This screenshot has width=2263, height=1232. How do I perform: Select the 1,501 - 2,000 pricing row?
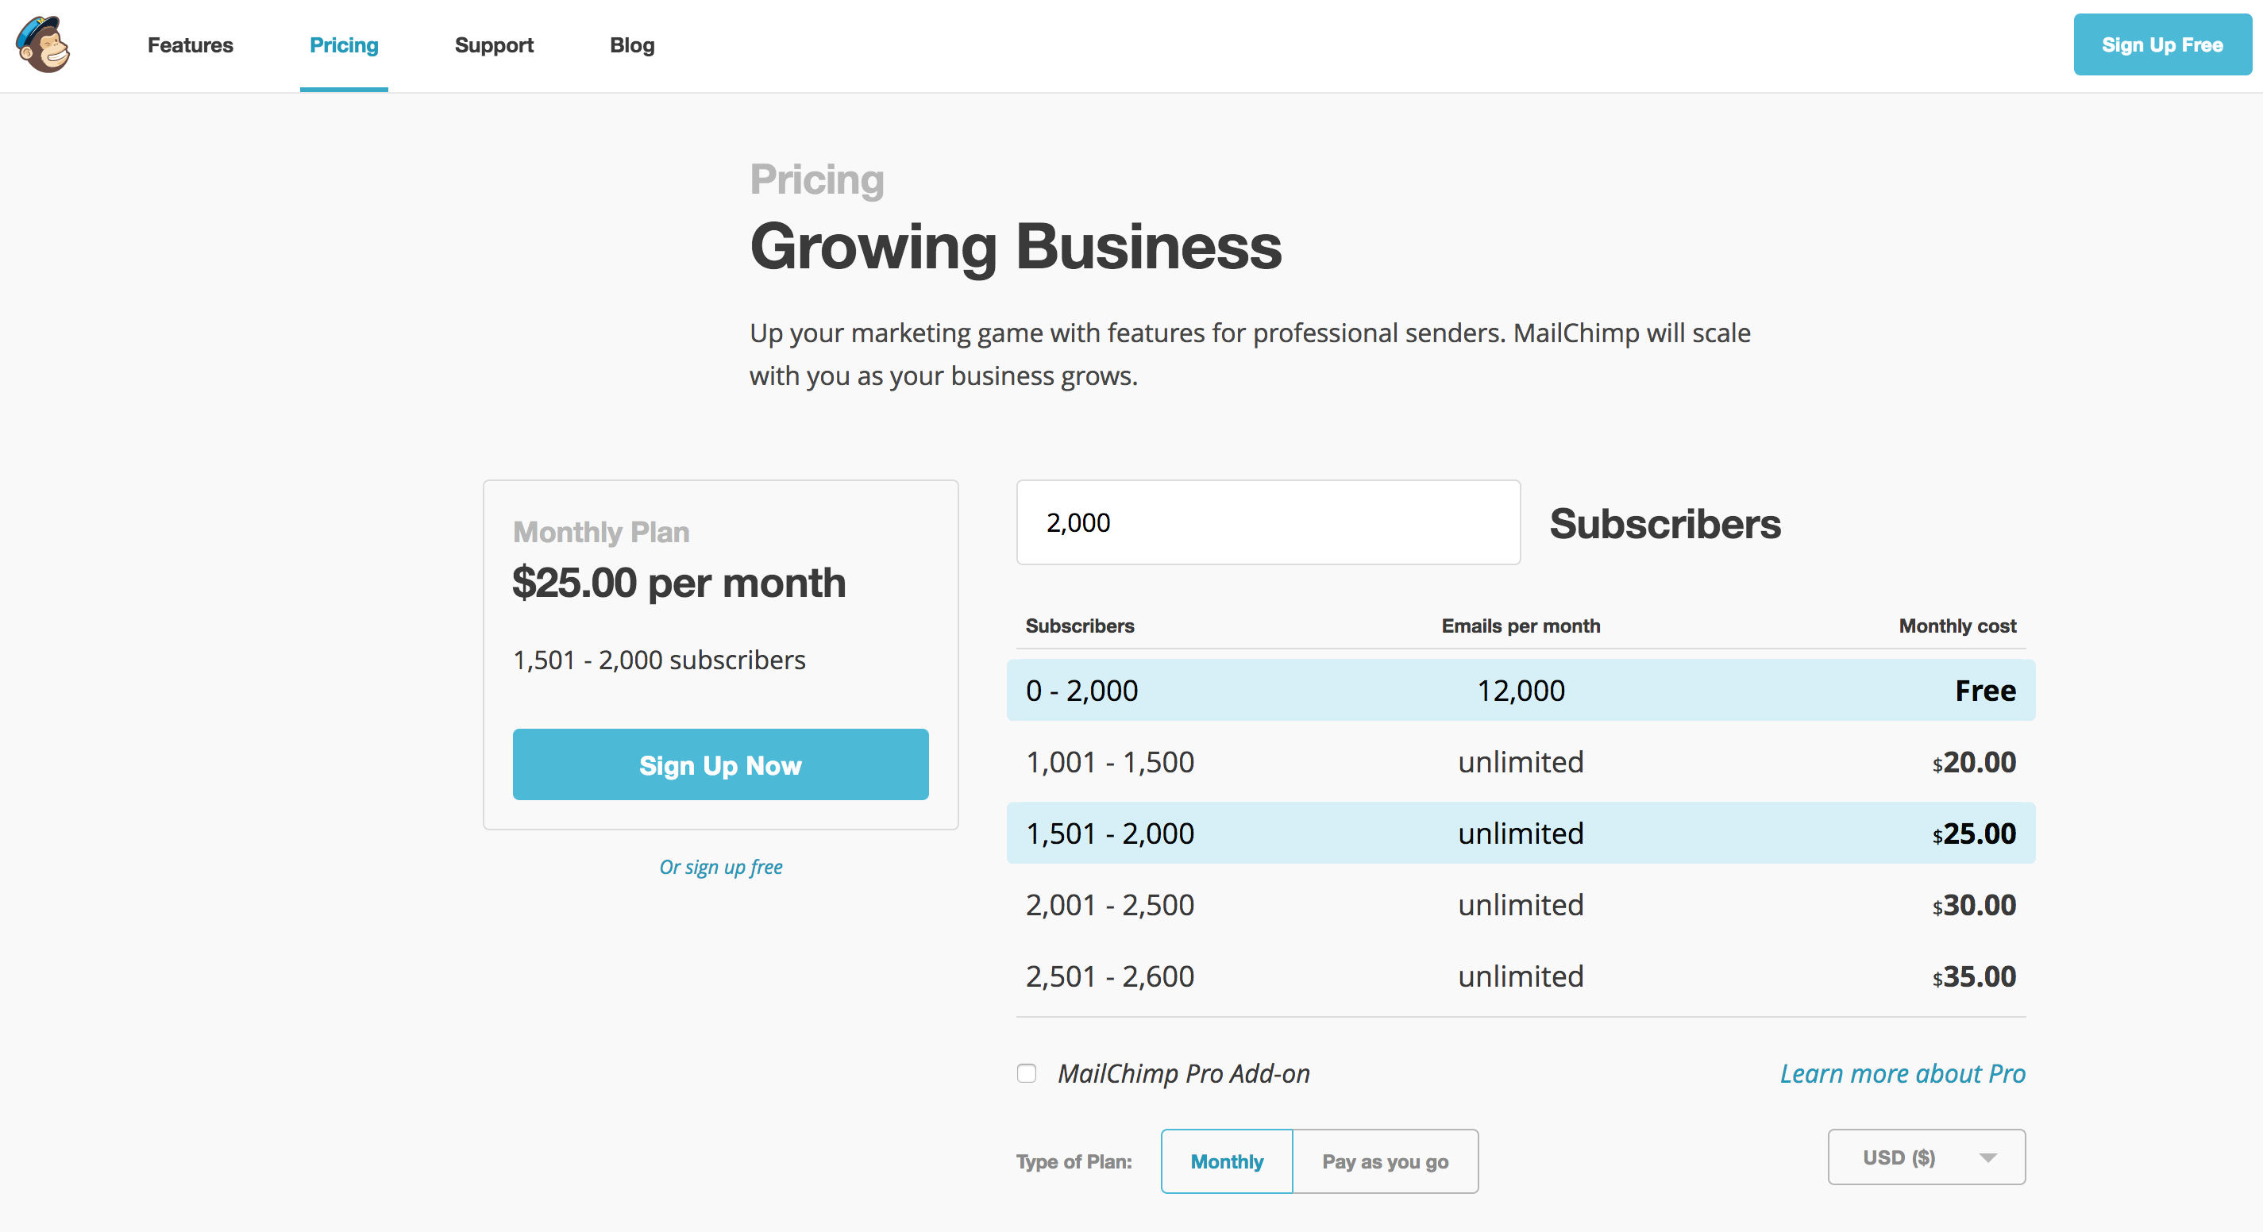1520,834
